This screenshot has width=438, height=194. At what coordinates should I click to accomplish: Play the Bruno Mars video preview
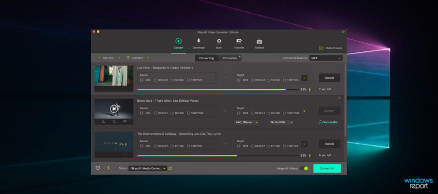[x=113, y=109]
